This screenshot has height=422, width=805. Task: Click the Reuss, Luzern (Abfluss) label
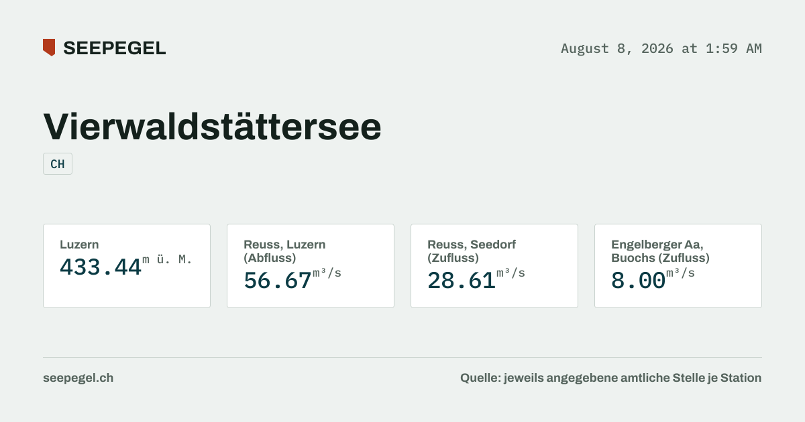(x=284, y=251)
